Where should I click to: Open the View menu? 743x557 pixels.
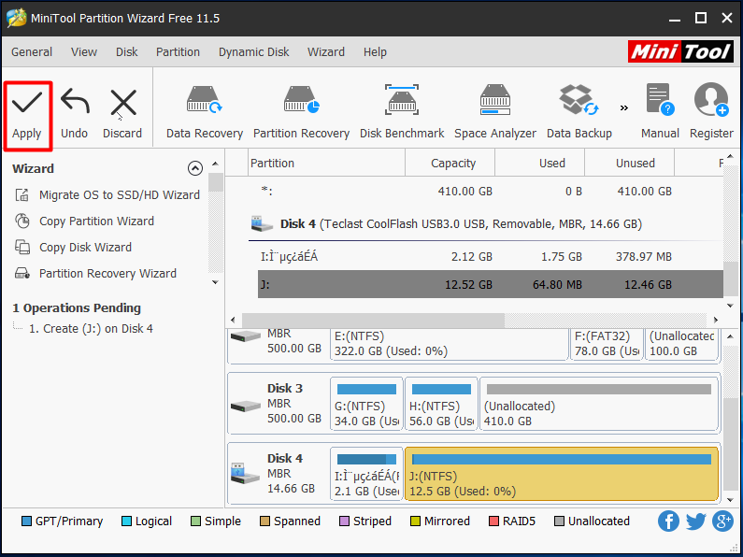click(x=84, y=51)
